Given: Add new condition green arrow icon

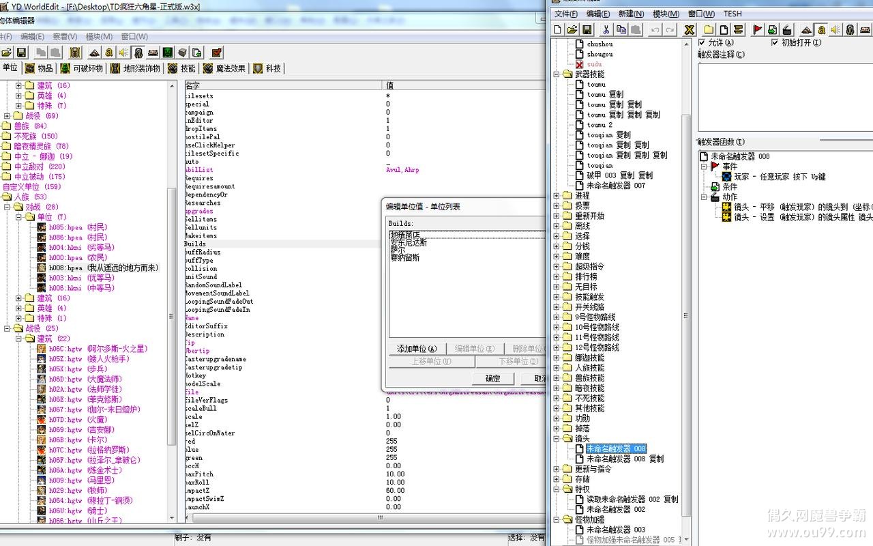Looking at the screenshot, I should [x=772, y=29].
